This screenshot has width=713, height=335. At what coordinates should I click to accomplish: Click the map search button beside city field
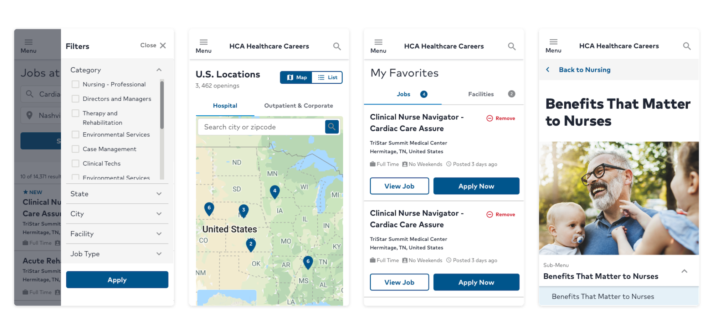(332, 127)
